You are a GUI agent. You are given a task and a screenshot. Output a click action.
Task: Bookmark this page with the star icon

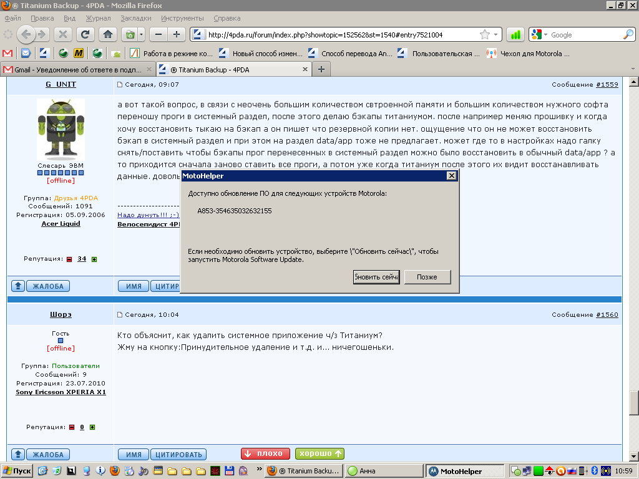484,35
